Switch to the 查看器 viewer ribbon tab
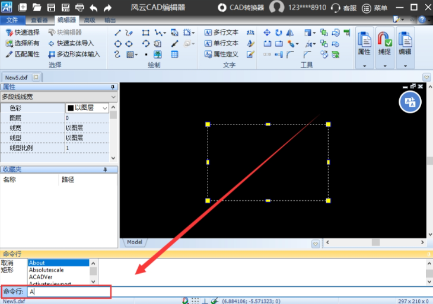Viewport: 433px width, 304px height. point(39,20)
